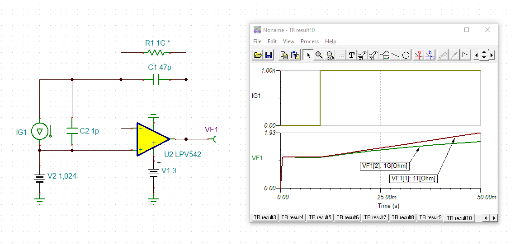Image resolution: width=515 pixels, height=244 pixels.
Task: Select the Text tool (T icon)
Action: [x=351, y=55]
